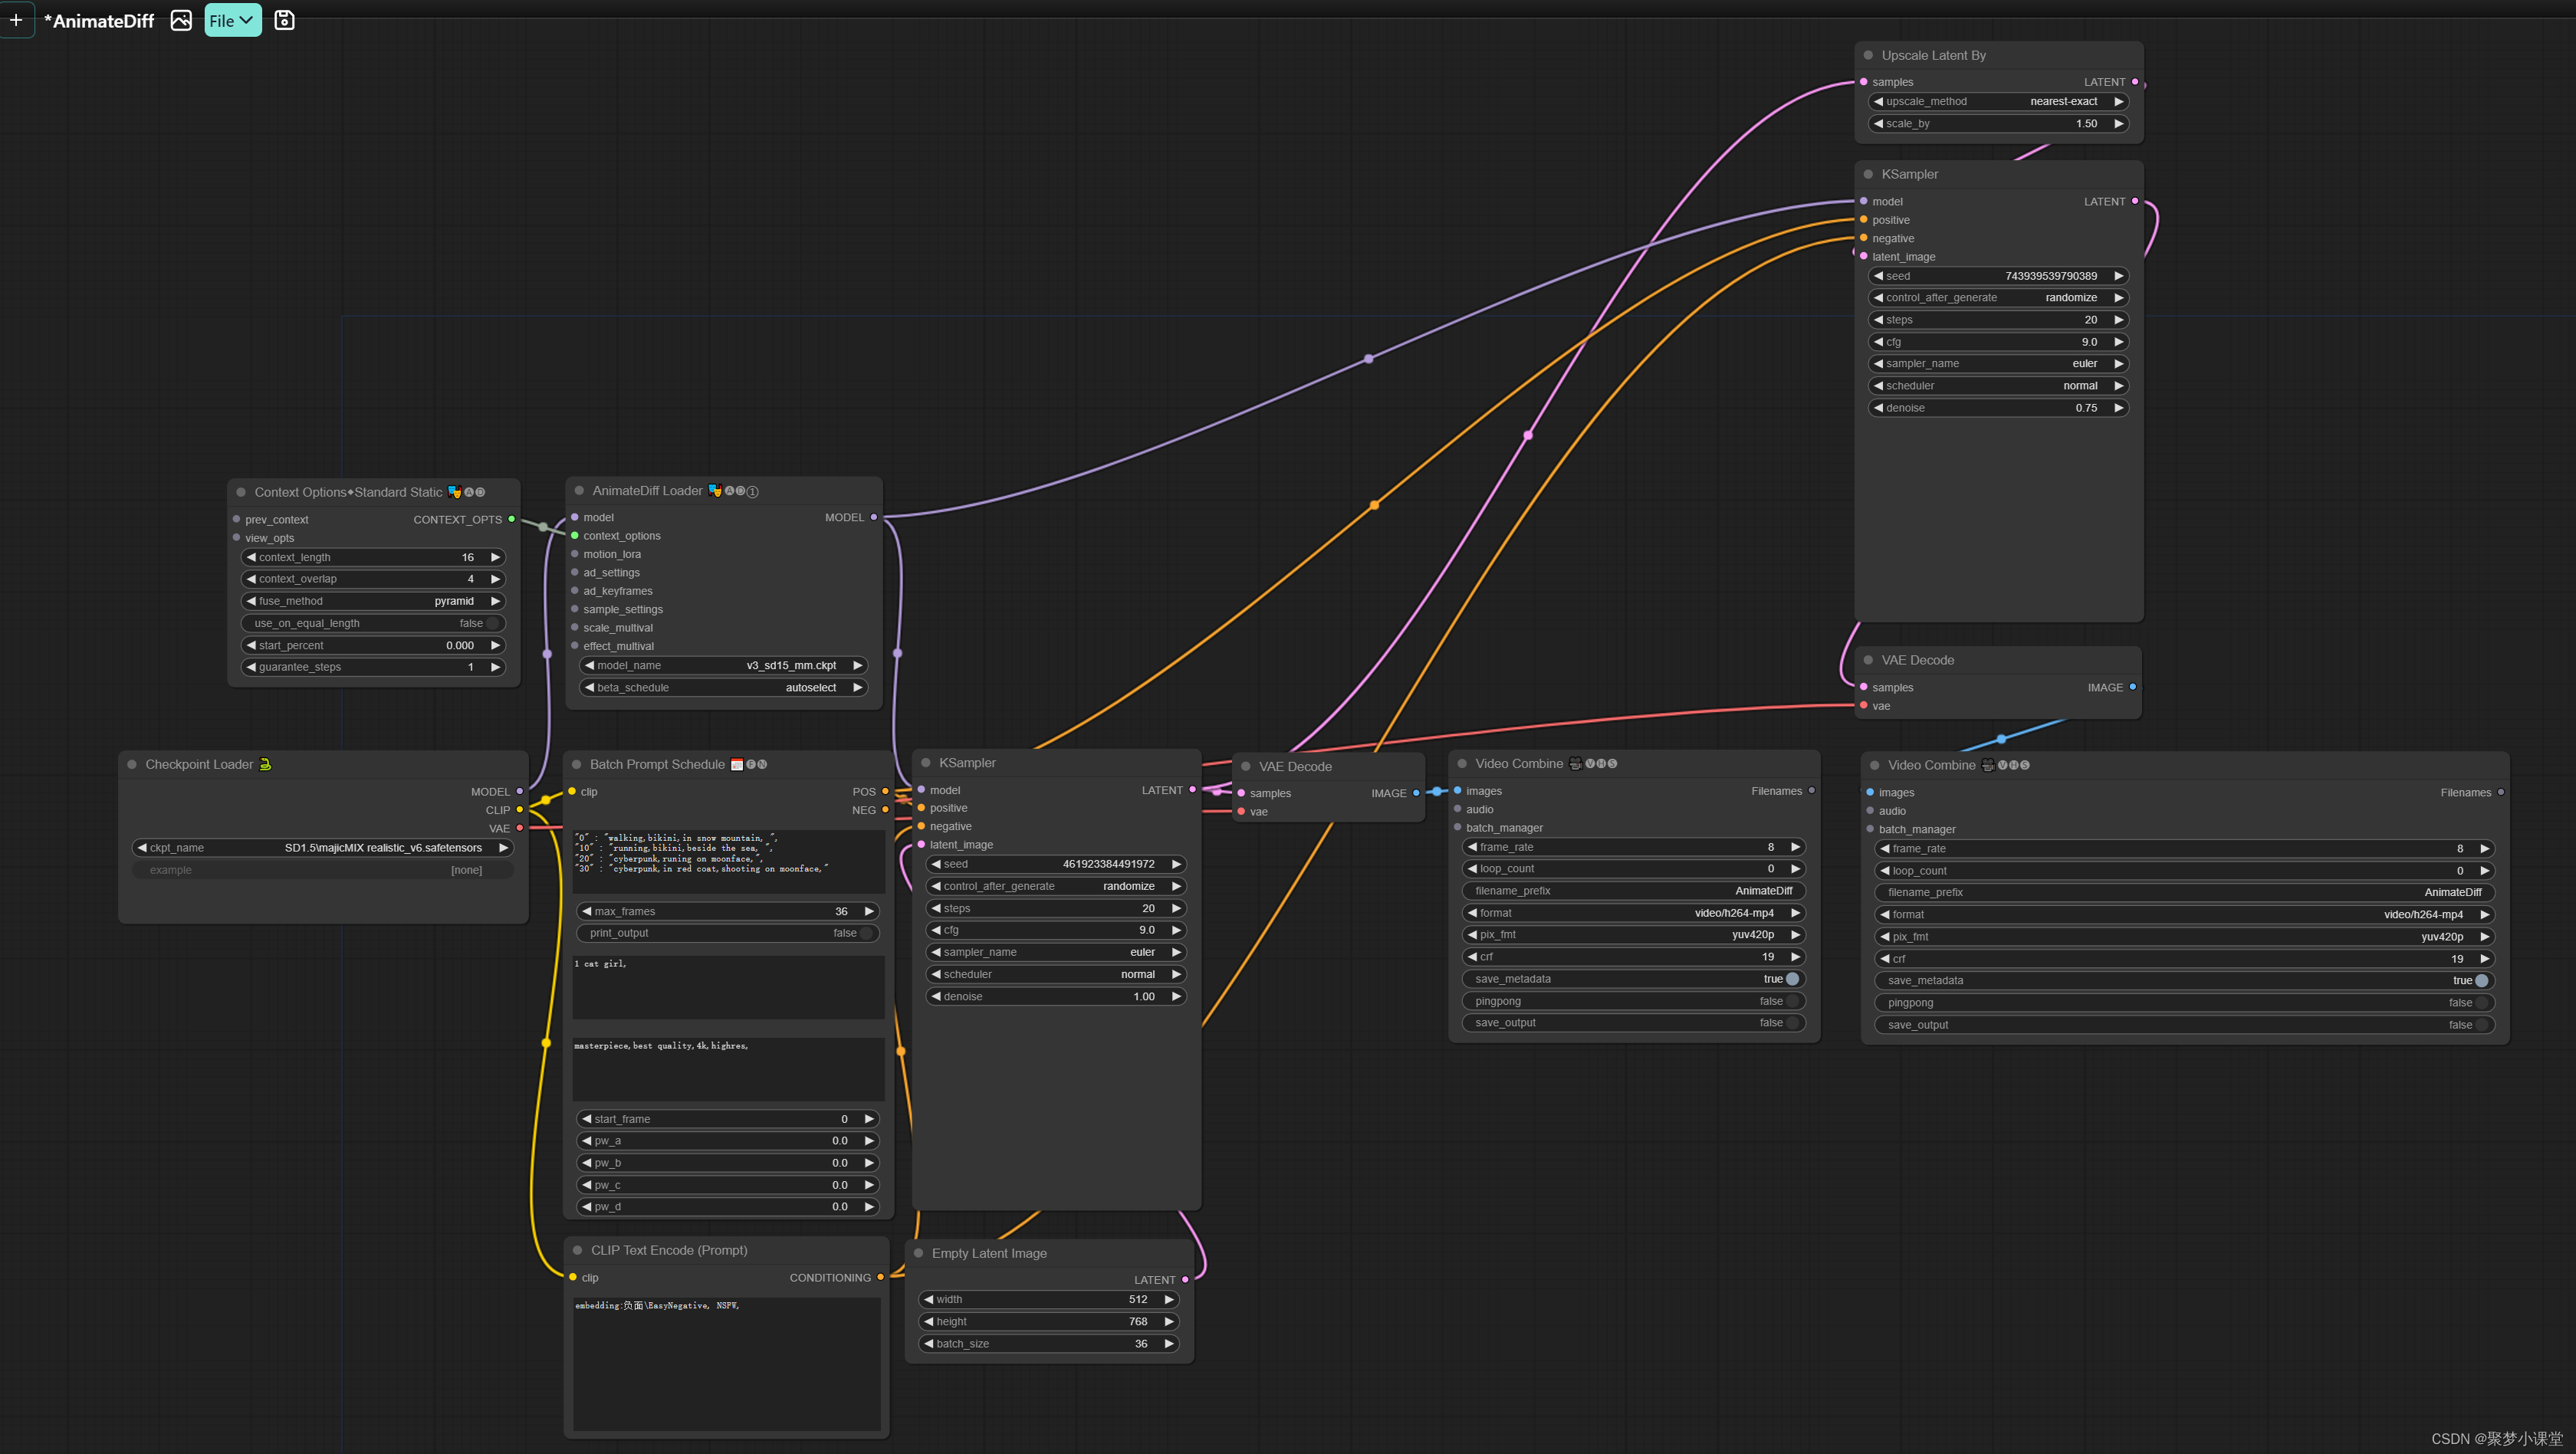Collapse the KSampler node with denoise 1.00
The width and height of the screenshot is (2576, 1454).
[926, 763]
